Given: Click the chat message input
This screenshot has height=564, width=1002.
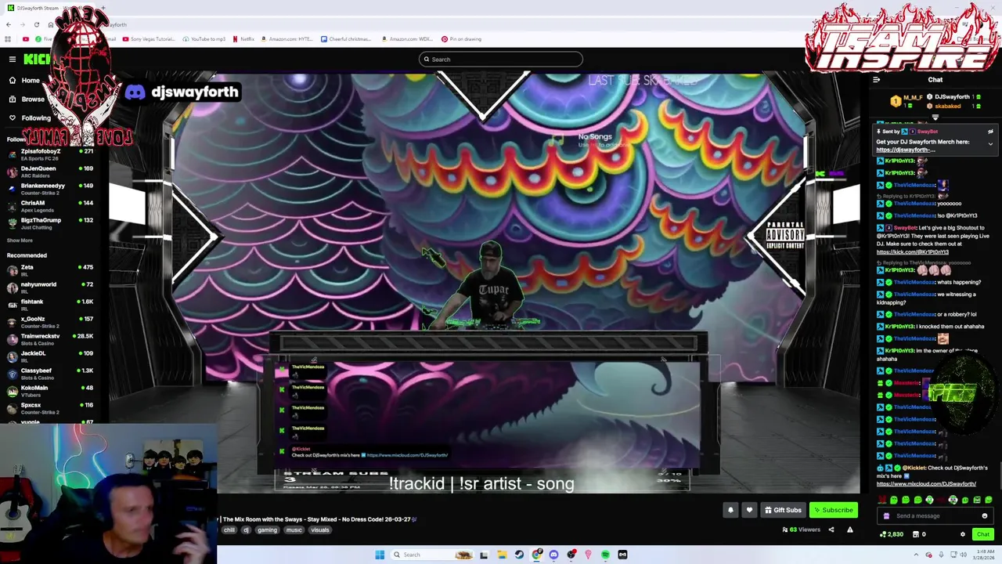Looking at the screenshot, I should click(936, 516).
